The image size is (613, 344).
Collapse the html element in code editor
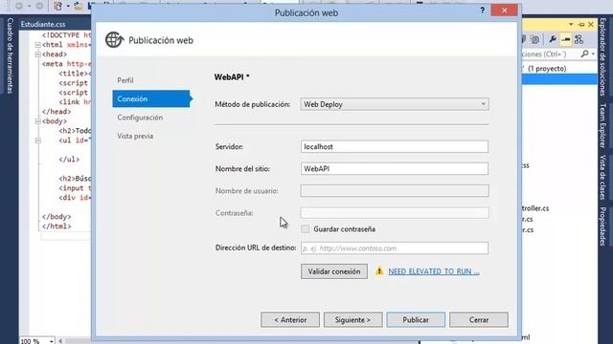coord(38,45)
